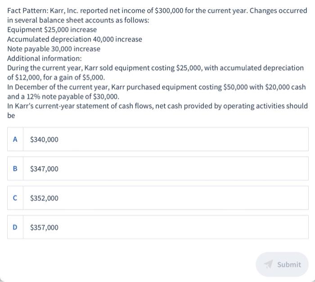Click the 'In December of the current year' sentence
This screenshot has width=315, height=282.
pos(157,87)
